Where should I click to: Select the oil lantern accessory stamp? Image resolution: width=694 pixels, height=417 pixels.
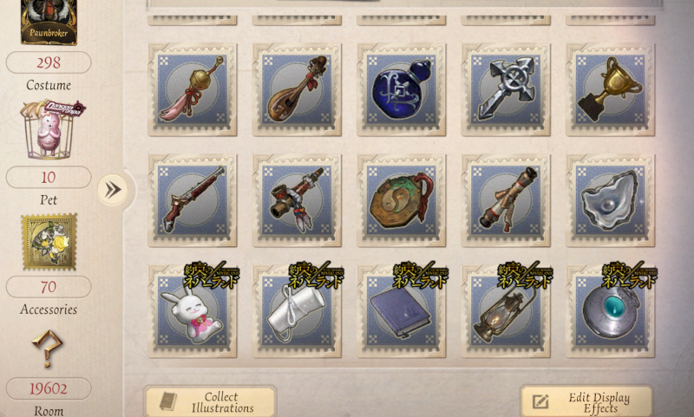click(506, 311)
